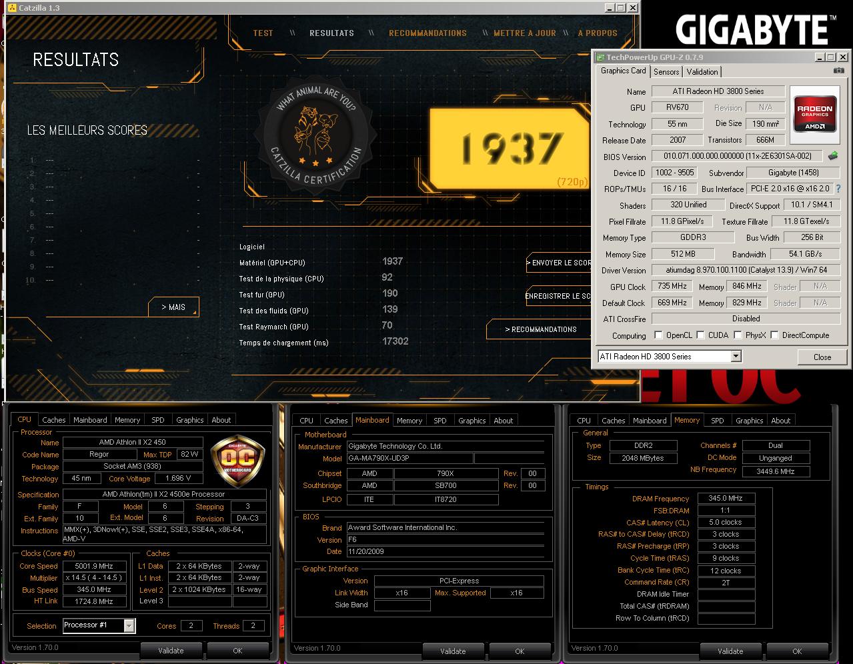This screenshot has width=853, height=664.
Task: Click Close button in GPU-Z
Action: [x=822, y=357]
